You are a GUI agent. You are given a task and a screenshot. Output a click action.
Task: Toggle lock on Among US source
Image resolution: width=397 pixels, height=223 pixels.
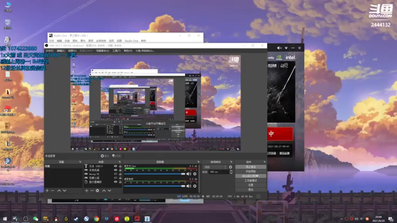click(120, 174)
